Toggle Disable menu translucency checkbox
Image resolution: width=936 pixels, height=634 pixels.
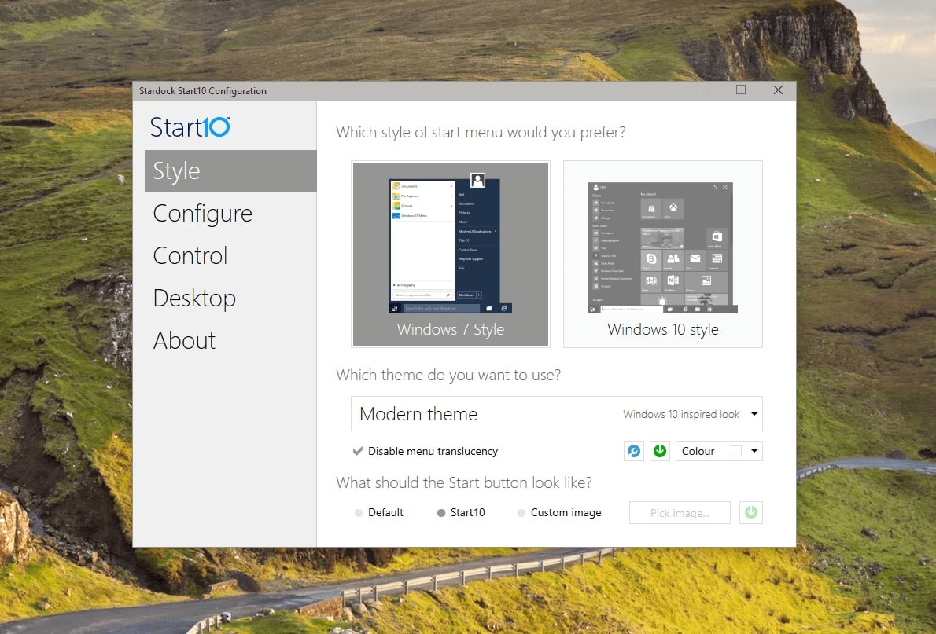coord(358,451)
